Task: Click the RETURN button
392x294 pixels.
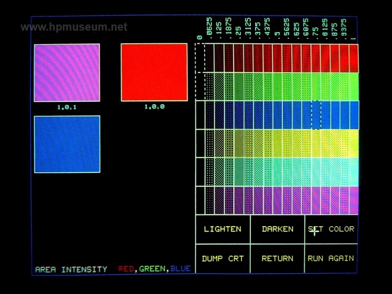Action: tap(278, 258)
